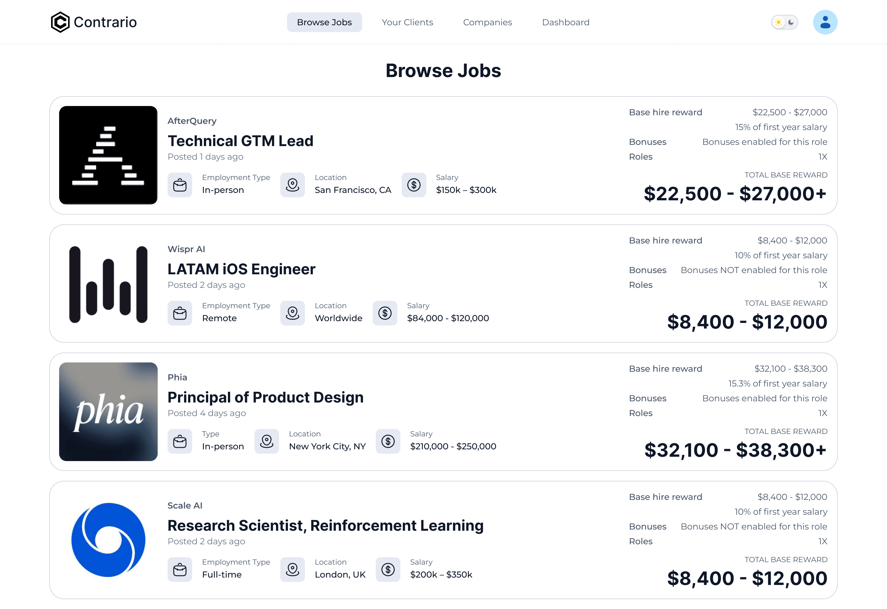The image size is (887, 609).
Task: Go to the Companies nav item
Action: [488, 22]
